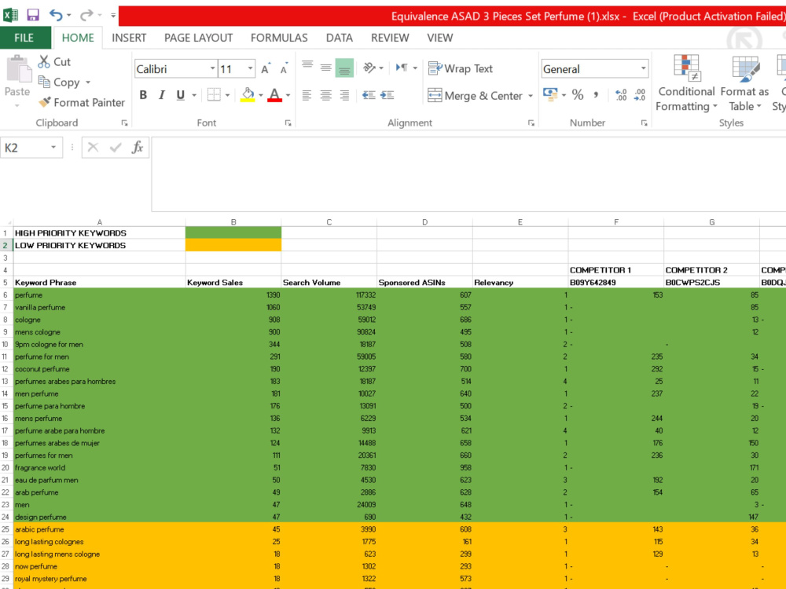The height and width of the screenshot is (589, 786).
Task: Open the FILE tab
Action: point(24,38)
